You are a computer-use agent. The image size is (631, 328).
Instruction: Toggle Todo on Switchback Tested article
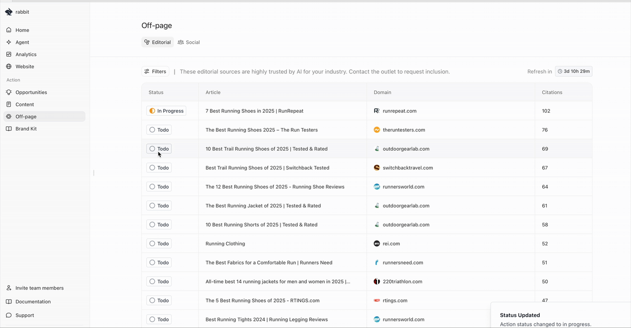click(159, 168)
